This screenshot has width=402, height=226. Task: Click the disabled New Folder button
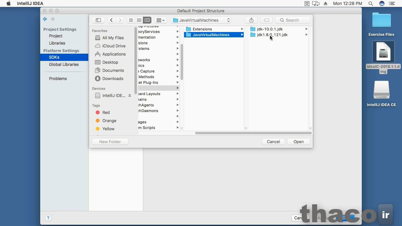110,142
